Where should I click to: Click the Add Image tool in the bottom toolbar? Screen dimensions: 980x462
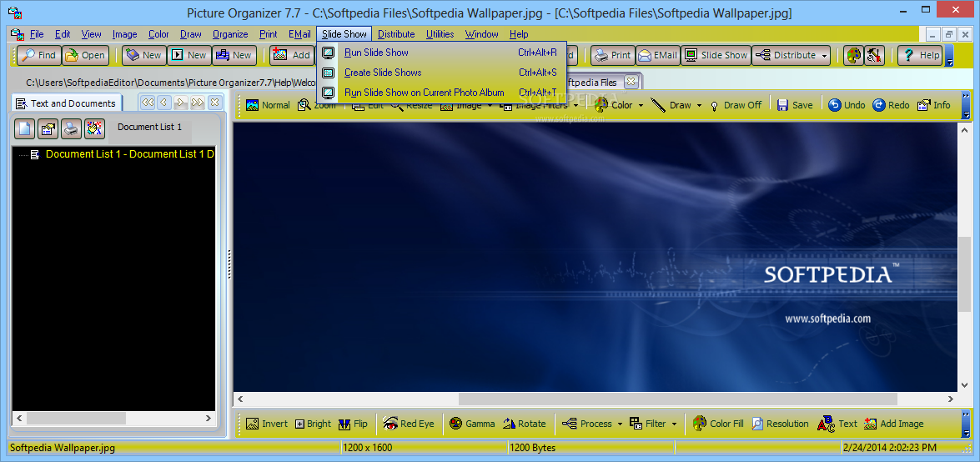(894, 424)
